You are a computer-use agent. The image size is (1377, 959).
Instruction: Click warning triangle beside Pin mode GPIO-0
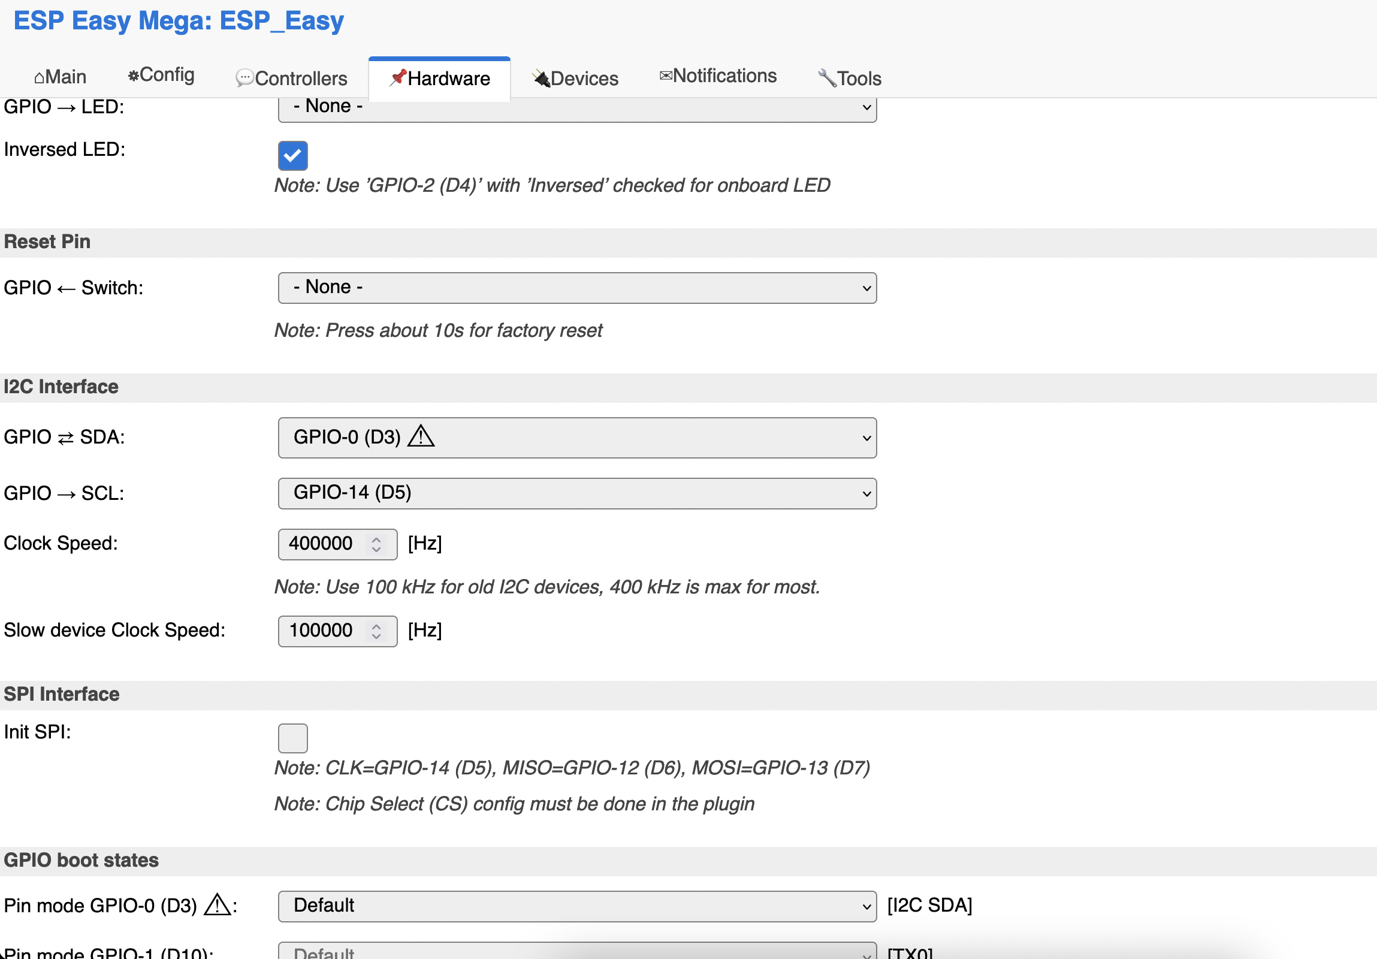click(217, 905)
